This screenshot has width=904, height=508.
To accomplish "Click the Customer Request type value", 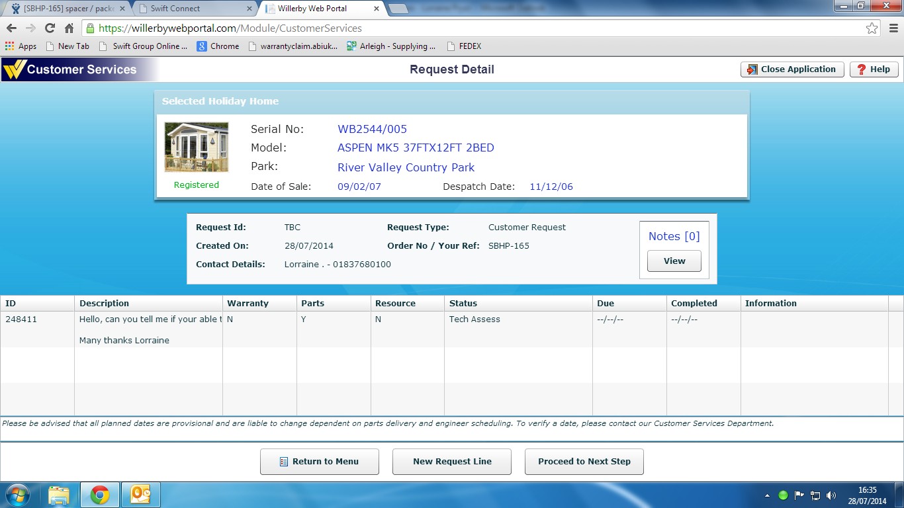I will tap(527, 228).
